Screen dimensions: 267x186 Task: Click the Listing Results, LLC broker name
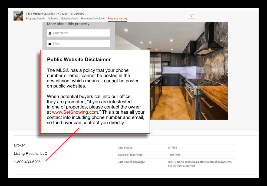(x=30, y=153)
